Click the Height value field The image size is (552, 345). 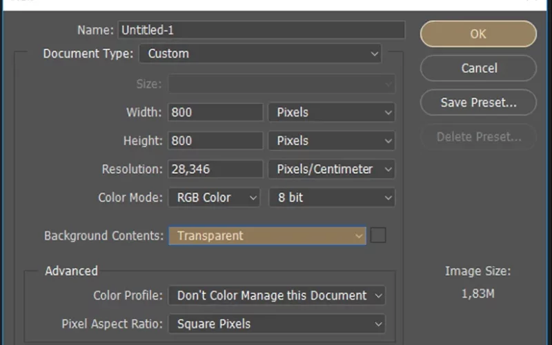(215, 141)
